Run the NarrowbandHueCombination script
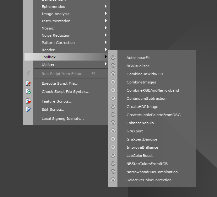Viewport: 217px width, 197px height. pos(152,172)
